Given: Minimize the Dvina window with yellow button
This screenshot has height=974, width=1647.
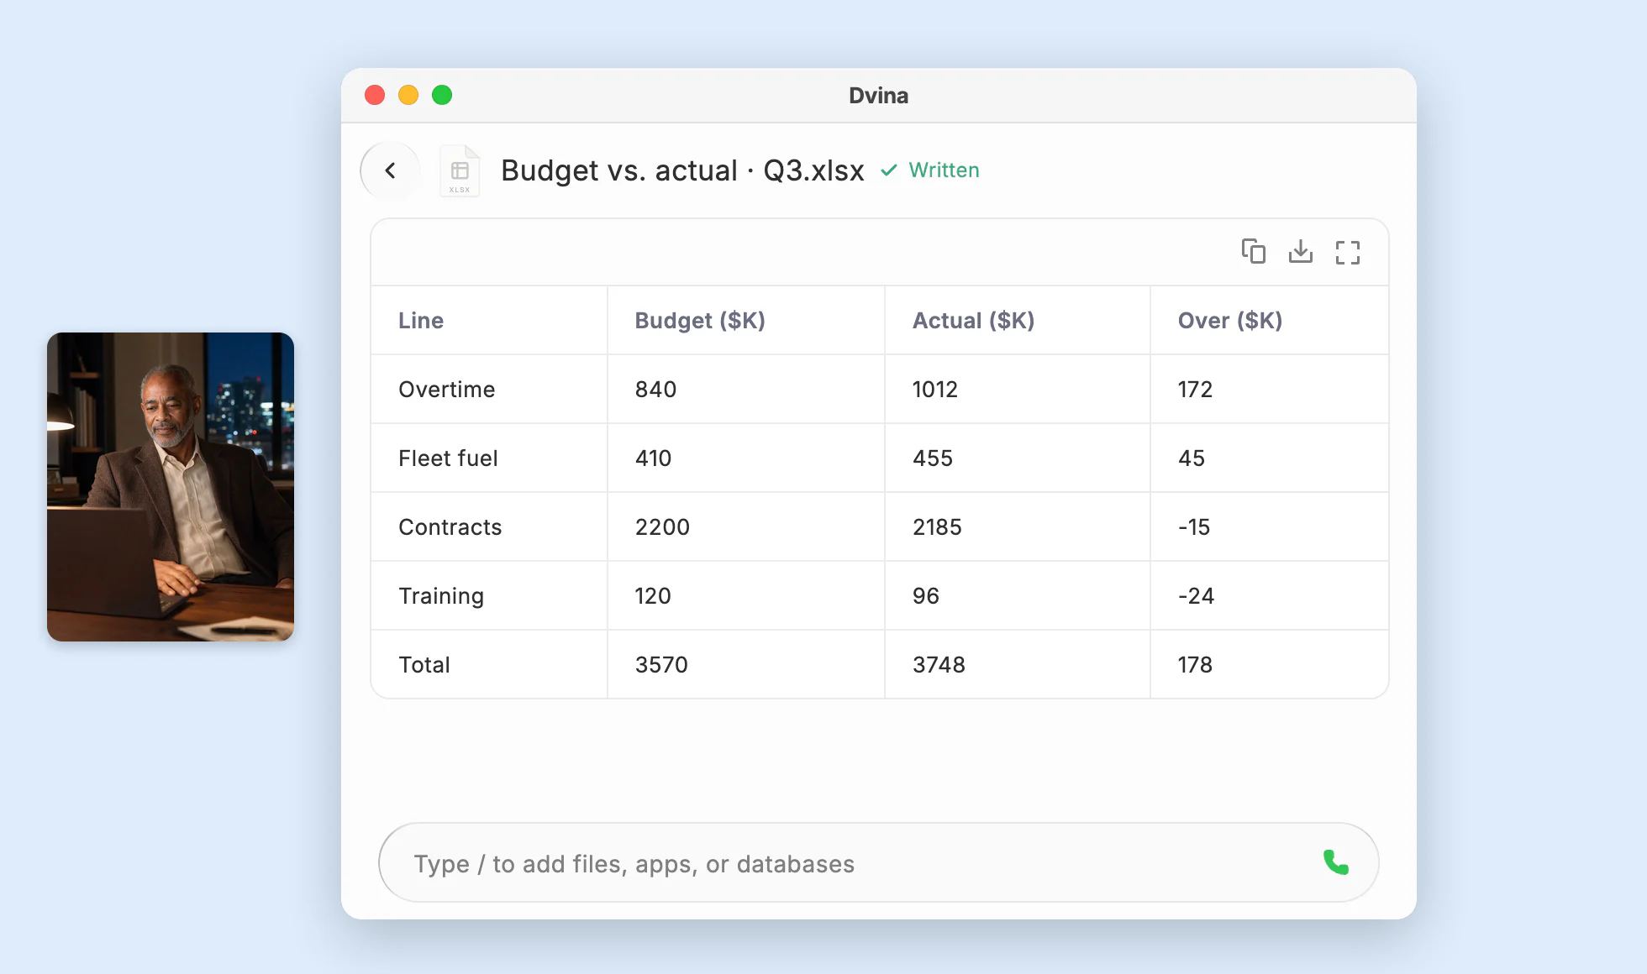Looking at the screenshot, I should pyautogui.click(x=408, y=95).
